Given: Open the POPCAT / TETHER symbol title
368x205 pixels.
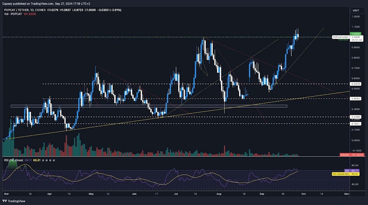Looking at the screenshot, I should [x=17, y=10].
